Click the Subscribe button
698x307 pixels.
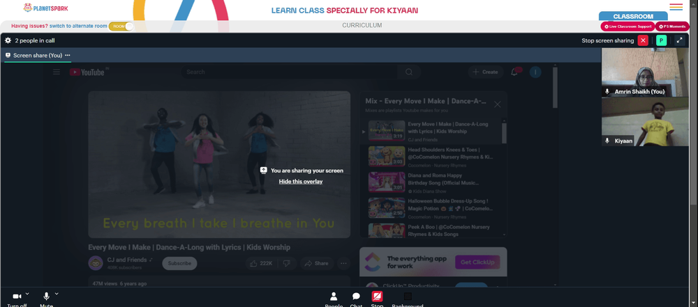pyautogui.click(x=179, y=263)
